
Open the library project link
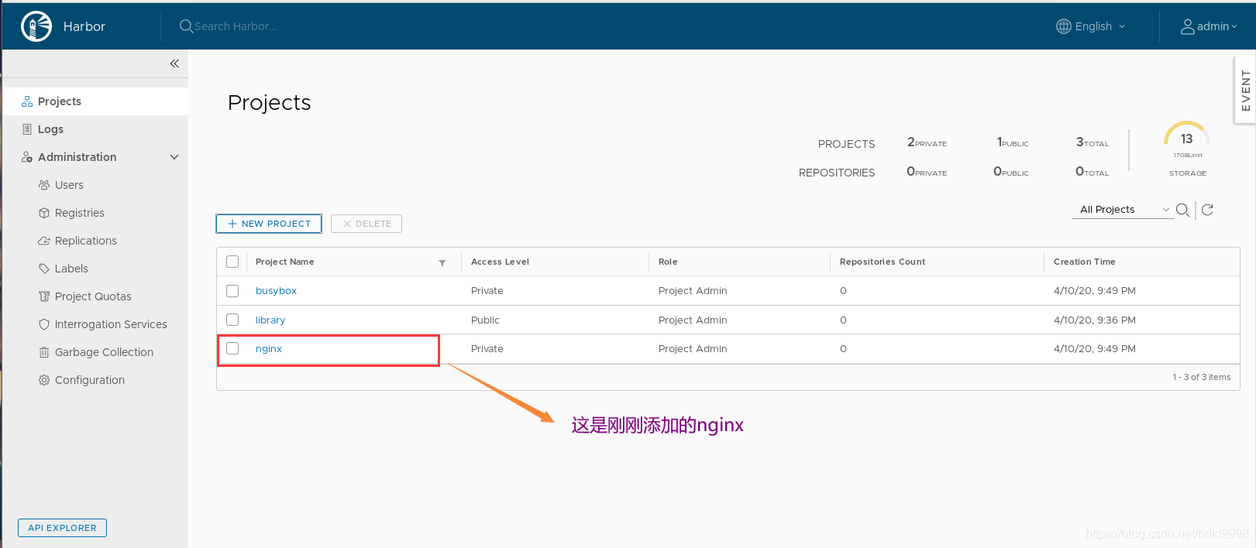(270, 320)
